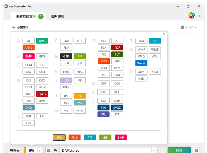Open conversion settings gear next to 转换
Image resolution: width=207 pixels, height=153 pixels.
click(196, 150)
